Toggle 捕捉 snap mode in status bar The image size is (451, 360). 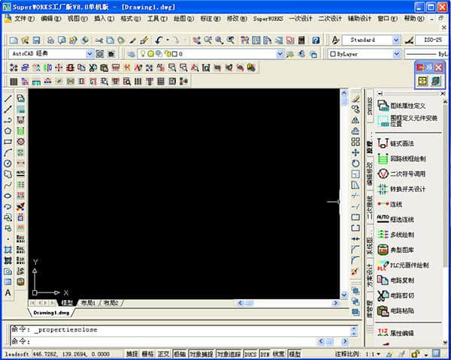(x=132, y=354)
